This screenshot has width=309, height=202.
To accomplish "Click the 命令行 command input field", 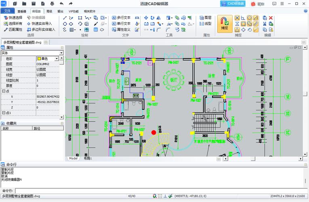I will (161, 191).
